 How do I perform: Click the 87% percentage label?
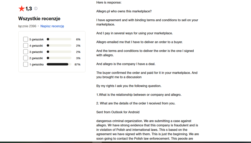pos(77,64)
